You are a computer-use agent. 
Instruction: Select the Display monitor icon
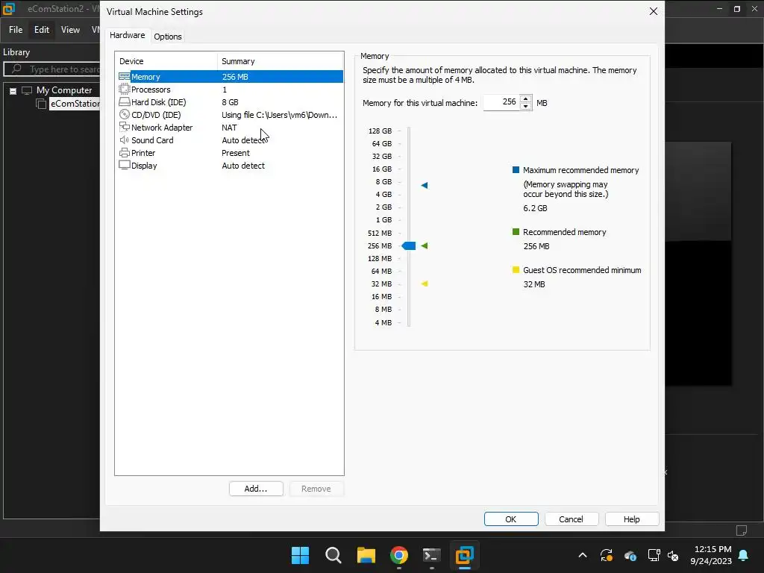click(125, 165)
